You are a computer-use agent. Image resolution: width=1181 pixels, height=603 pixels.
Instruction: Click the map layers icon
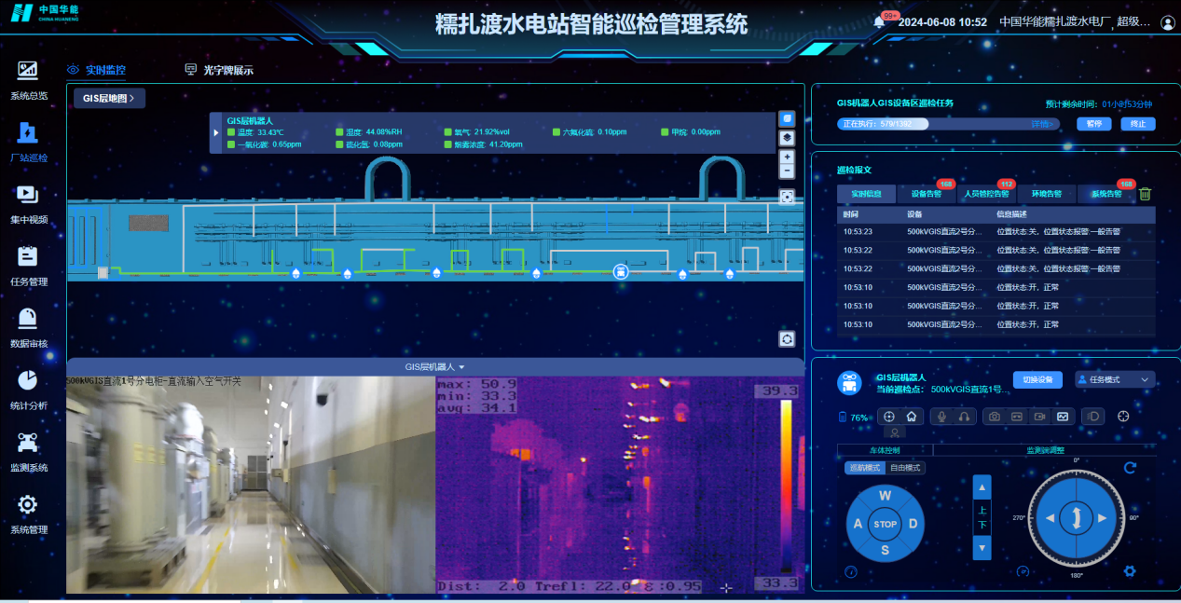pyautogui.click(x=787, y=138)
